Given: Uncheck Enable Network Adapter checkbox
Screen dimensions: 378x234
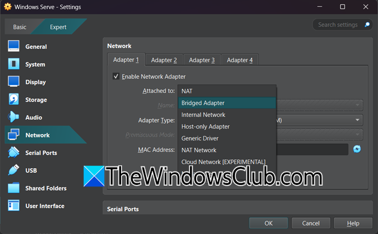Looking at the screenshot, I should click(116, 77).
